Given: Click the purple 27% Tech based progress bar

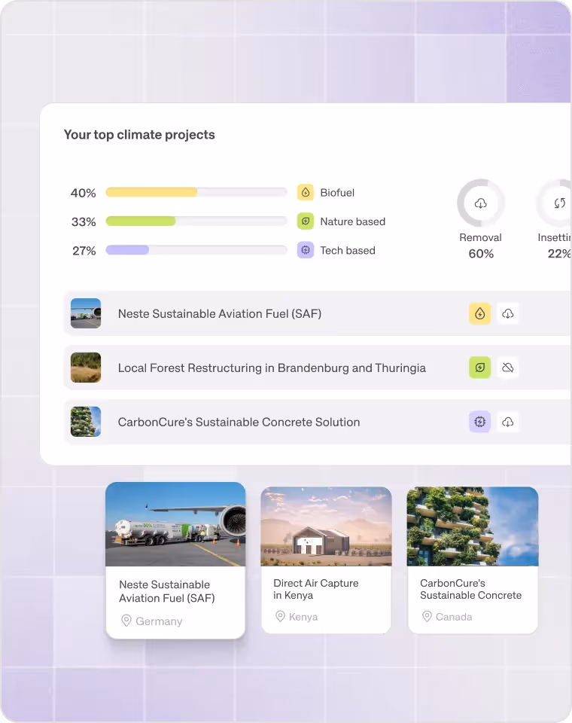Looking at the screenshot, I should pyautogui.click(x=196, y=250).
